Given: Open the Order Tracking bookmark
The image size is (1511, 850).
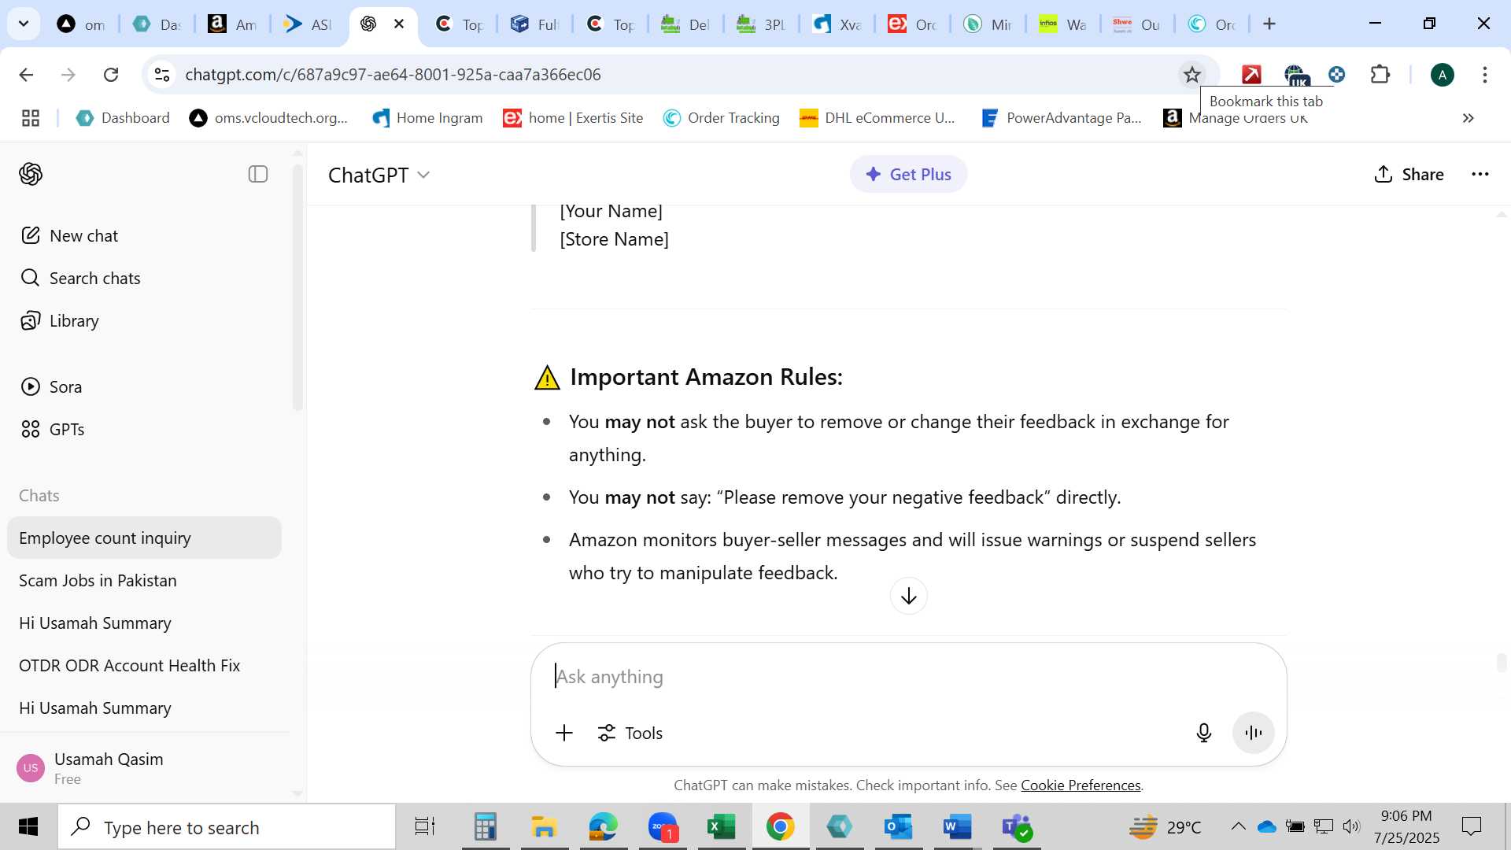Looking at the screenshot, I should pyautogui.click(x=722, y=118).
